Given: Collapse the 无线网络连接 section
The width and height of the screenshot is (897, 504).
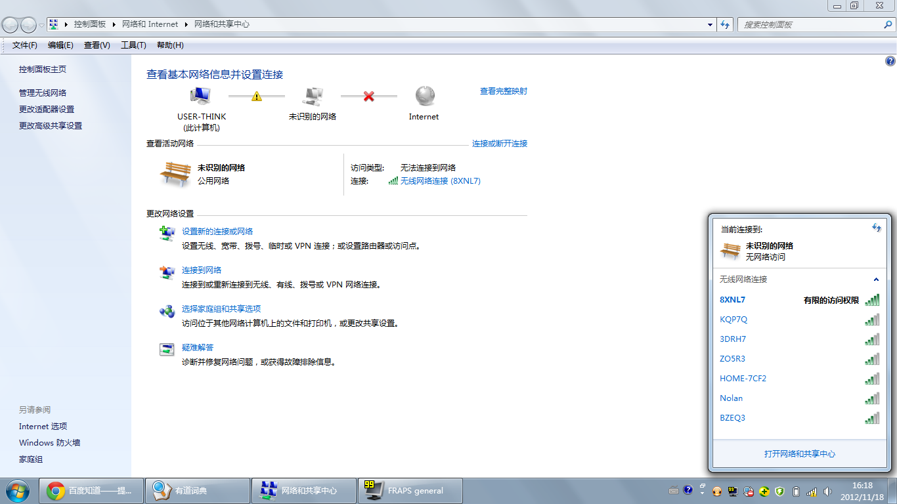Looking at the screenshot, I should click(x=876, y=280).
